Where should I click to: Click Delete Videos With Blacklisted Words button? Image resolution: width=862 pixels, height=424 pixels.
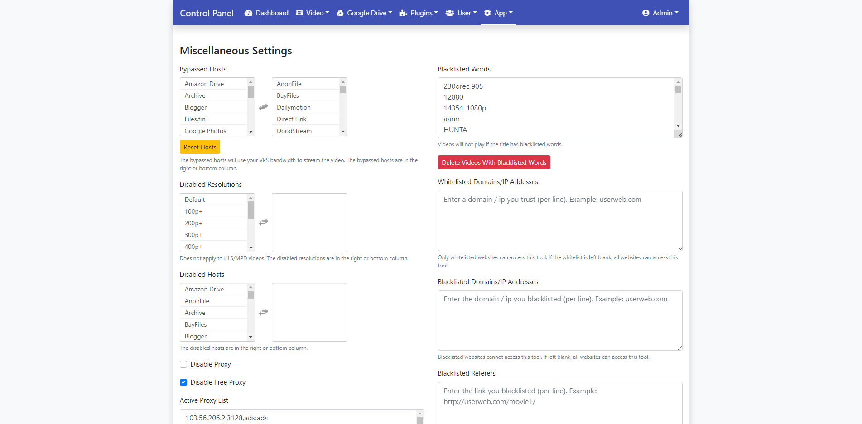click(494, 162)
